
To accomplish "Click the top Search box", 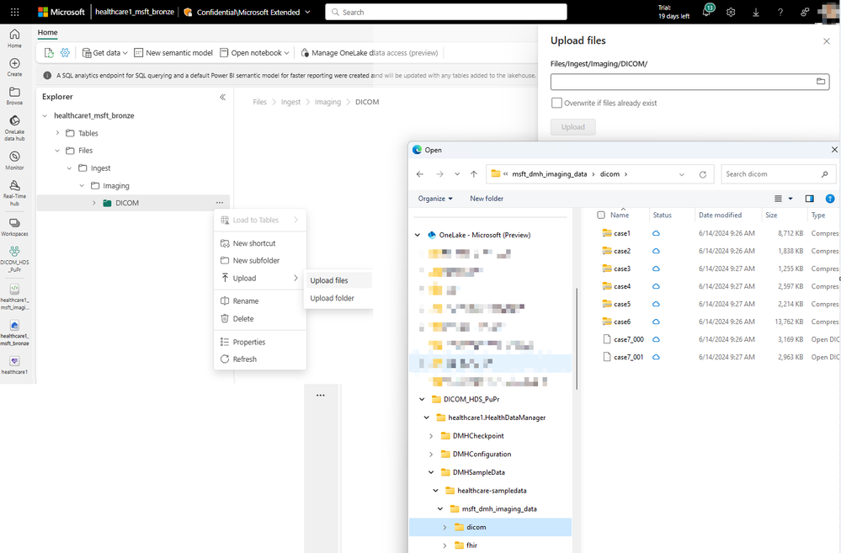I will 445,12.
